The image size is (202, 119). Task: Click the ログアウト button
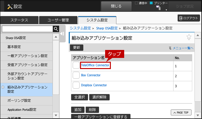click(189, 18)
